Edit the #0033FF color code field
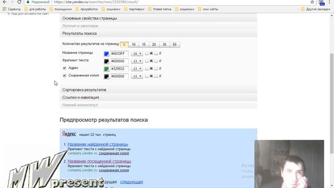The image size is (334, 188). 120,54
